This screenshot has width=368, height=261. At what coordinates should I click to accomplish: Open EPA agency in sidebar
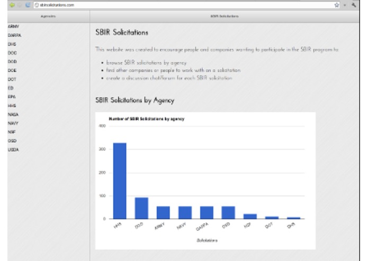click(x=12, y=97)
